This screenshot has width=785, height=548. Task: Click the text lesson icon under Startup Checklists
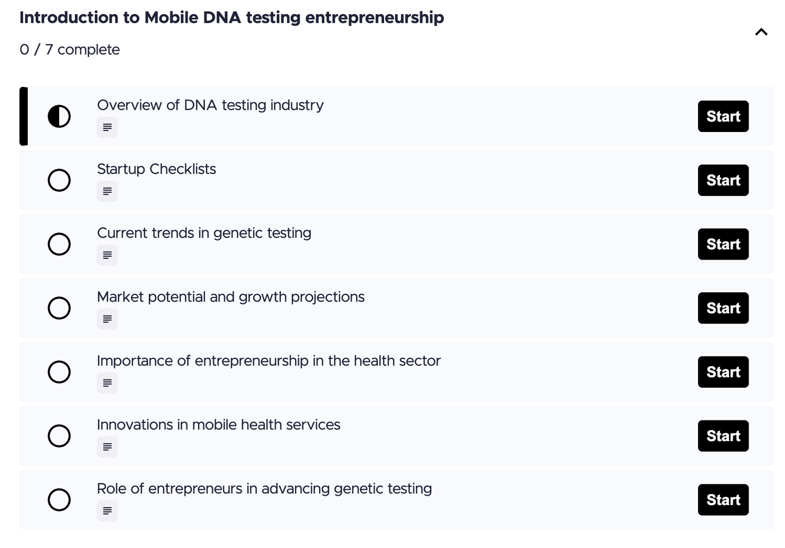tap(107, 191)
